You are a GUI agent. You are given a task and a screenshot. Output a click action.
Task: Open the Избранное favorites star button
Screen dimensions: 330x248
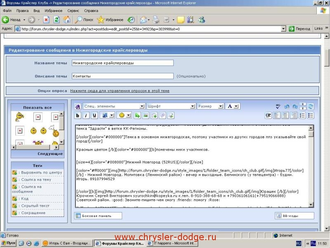pyautogui.click(x=110, y=19)
